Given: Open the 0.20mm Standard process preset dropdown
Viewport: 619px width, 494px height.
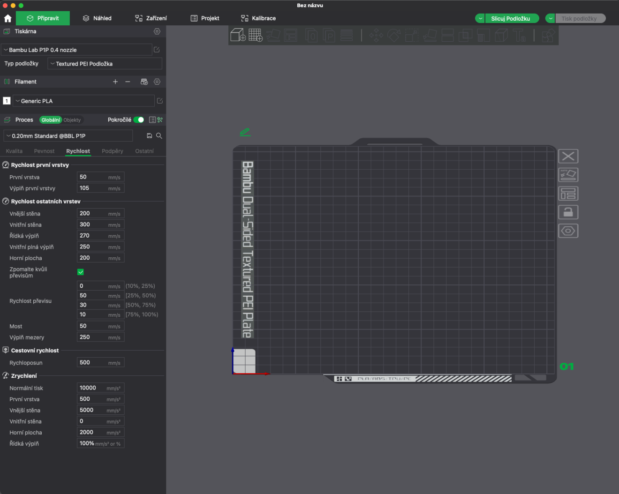Looking at the screenshot, I should click(x=68, y=136).
